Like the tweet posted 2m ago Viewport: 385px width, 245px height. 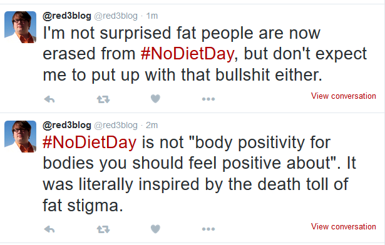(x=155, y=229)
